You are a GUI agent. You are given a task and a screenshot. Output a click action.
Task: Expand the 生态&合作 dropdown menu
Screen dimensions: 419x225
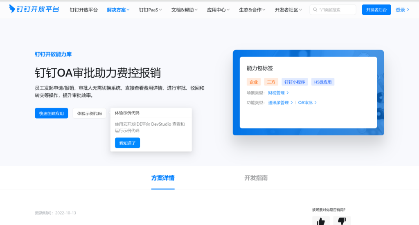pos(252,10)
